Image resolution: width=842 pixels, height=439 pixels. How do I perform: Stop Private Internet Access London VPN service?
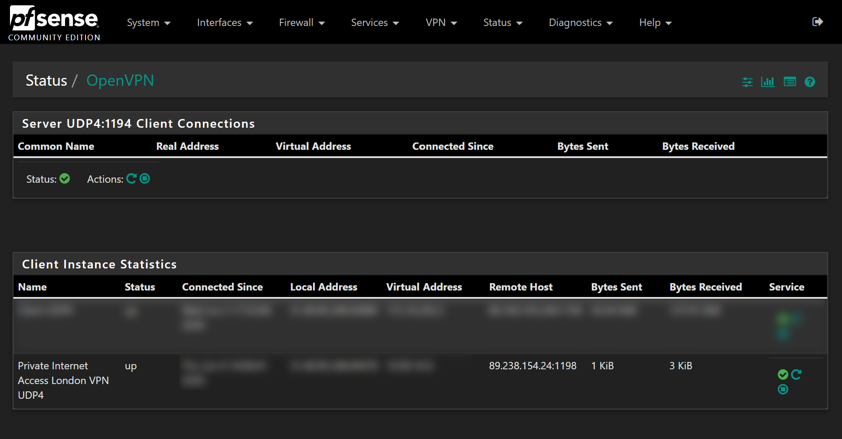(x=783, y=390)
